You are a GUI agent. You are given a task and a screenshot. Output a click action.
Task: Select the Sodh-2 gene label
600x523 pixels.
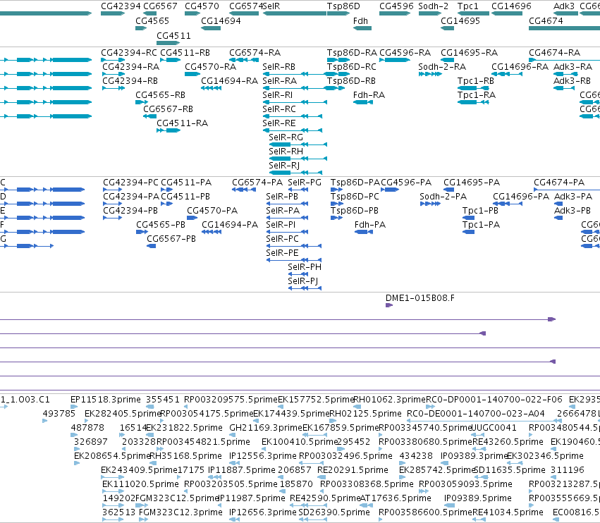point(433,6)
